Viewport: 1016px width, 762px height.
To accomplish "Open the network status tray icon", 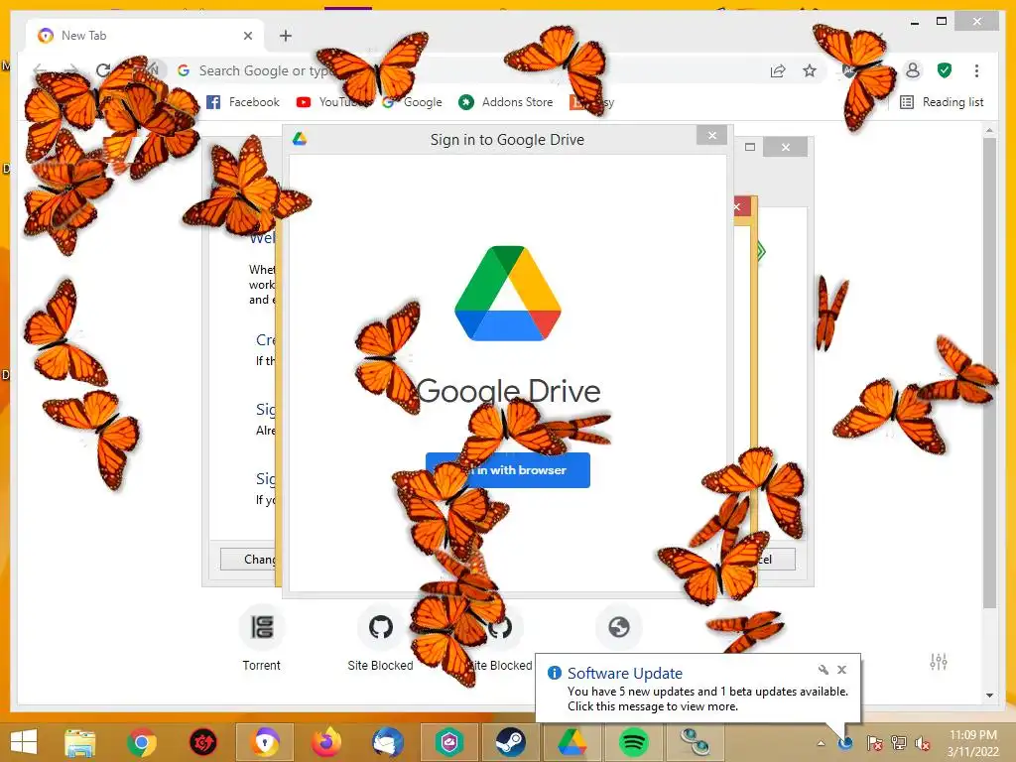I will (898, 743).
